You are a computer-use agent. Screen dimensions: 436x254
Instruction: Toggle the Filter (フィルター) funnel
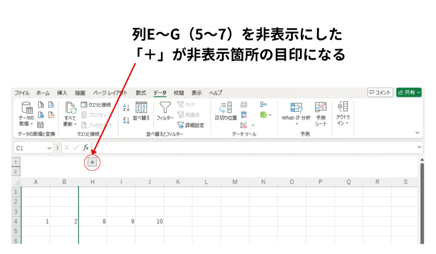click(165, 111)
